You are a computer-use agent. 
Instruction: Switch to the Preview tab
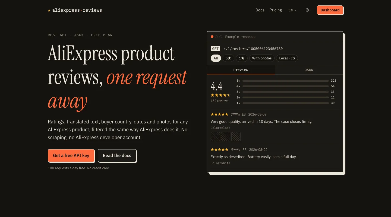tap(241, 70)
